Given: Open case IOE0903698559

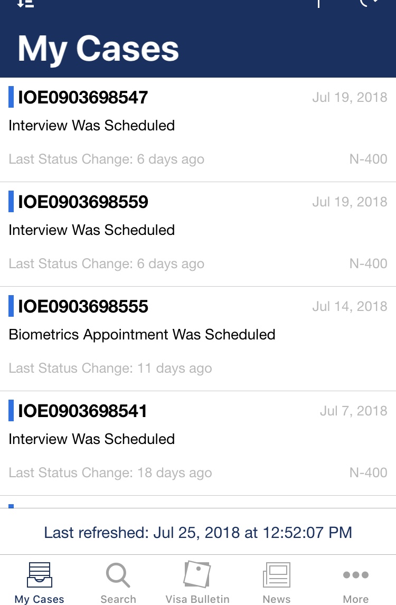Looking at the screenshot, I should click(x=198, y=234).
